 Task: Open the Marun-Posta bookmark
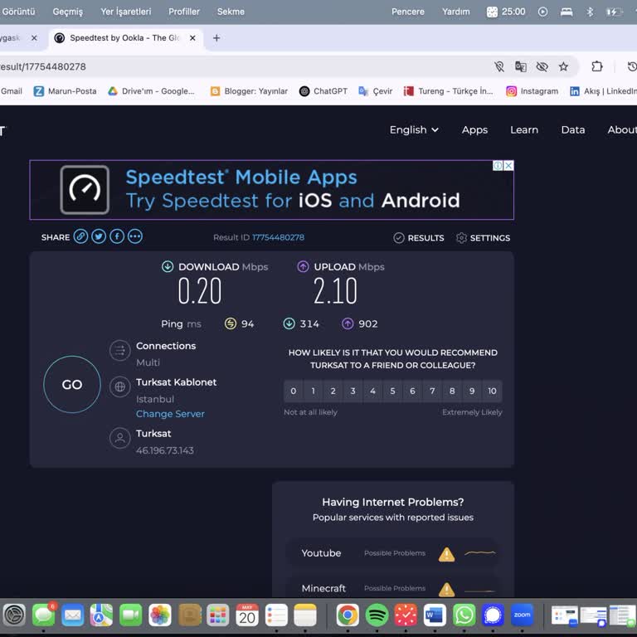66,91
